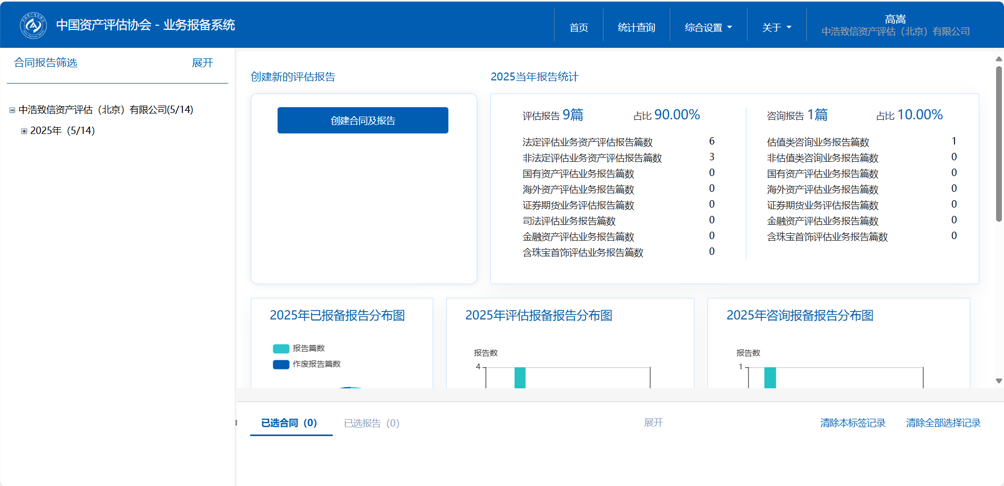
Task: Switch to the 已选报告 tab
Action: pos(372,423)
